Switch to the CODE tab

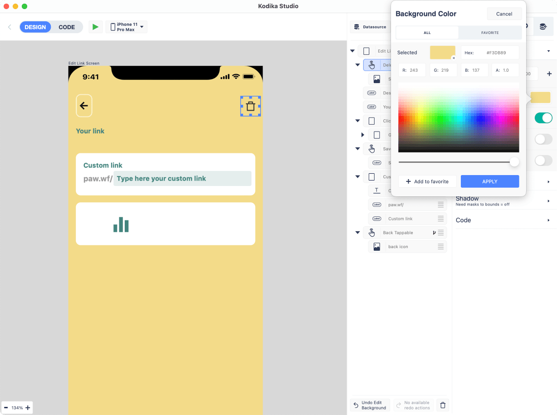point(67,27)
